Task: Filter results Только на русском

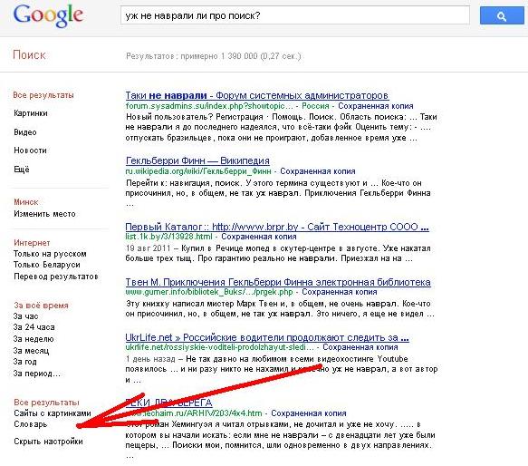Action: point(50,254)
